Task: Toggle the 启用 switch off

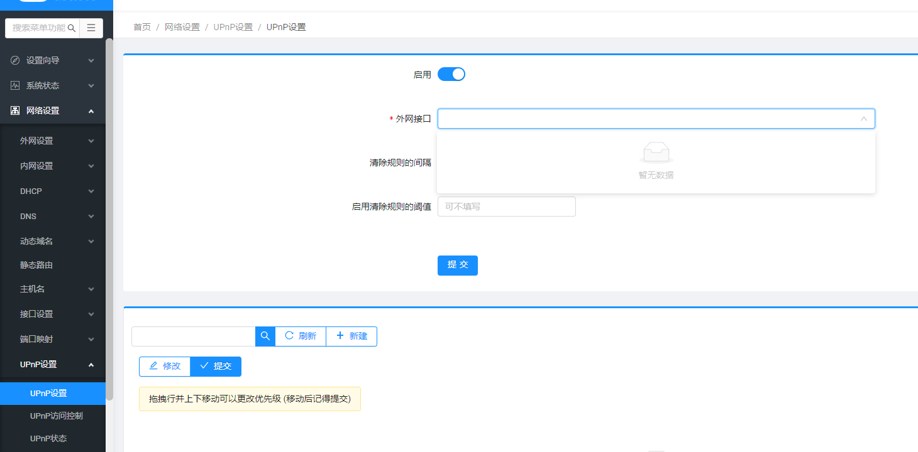Action: tap(451, 74)
